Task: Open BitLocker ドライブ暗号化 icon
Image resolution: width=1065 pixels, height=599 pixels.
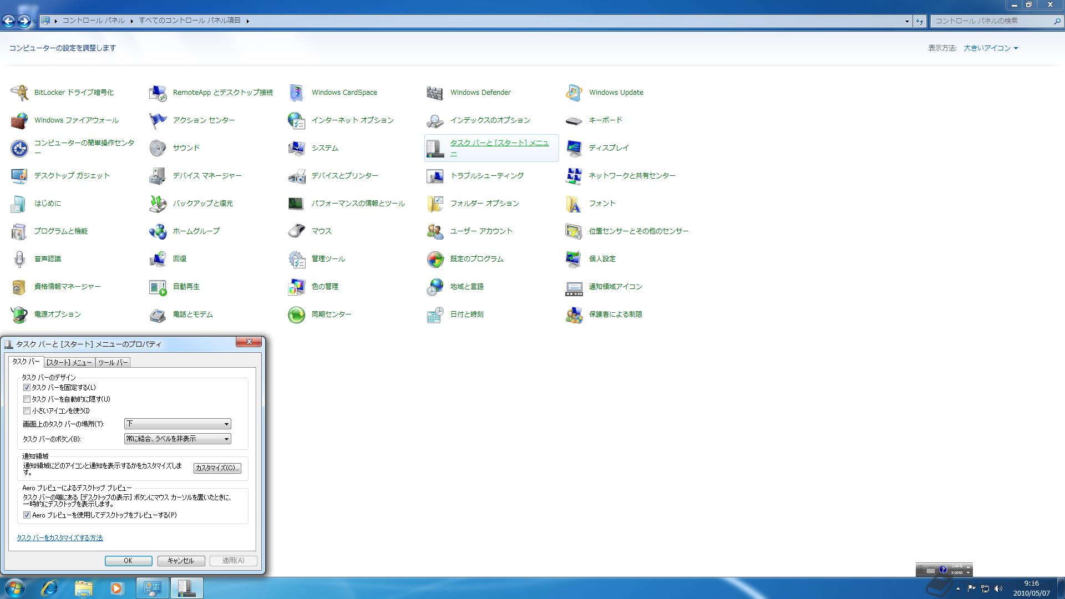Action: click(x=19, y=93)
